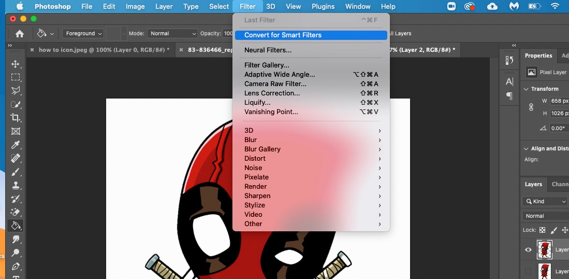Click the rotation angle field 0.00°
Viewport: 569px width, 279px height.
click(x=559, y=128)
